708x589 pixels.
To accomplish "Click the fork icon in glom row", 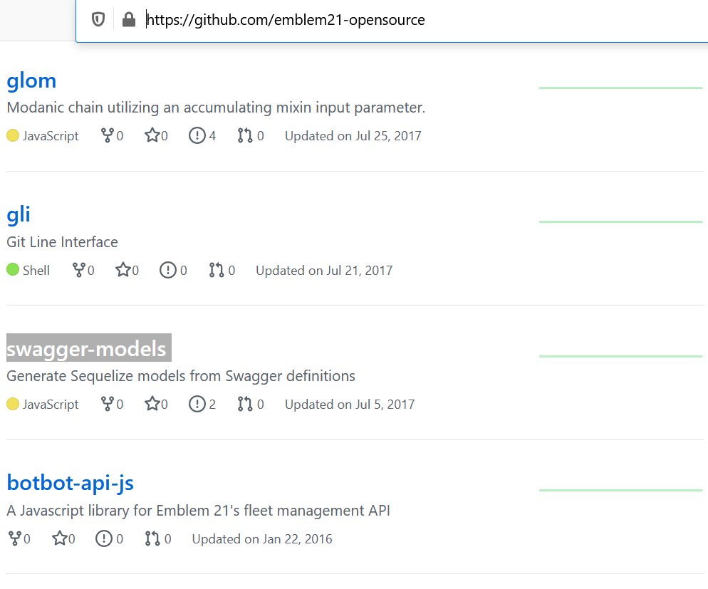I will coord(107,135).
